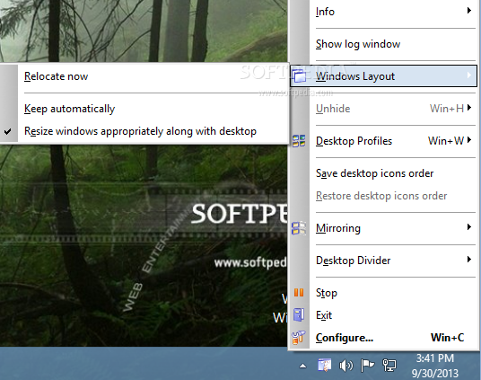This screenshot has height=380, width=481.
Task: Click Stop in the tray menu
Action: [383, 293]
